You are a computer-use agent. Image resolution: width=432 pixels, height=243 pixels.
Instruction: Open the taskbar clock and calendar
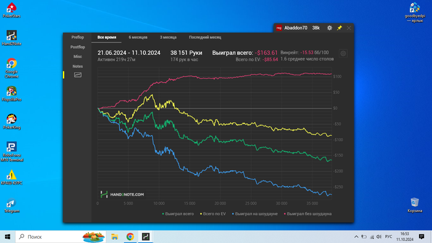click(405, 237)
